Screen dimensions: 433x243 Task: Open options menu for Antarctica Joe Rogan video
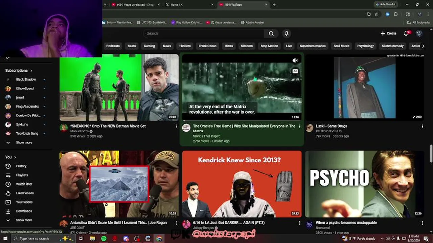click(176, 223)
